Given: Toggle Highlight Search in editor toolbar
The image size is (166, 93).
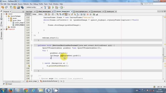Looking at the screenshot, I should [x=66, y=14].
